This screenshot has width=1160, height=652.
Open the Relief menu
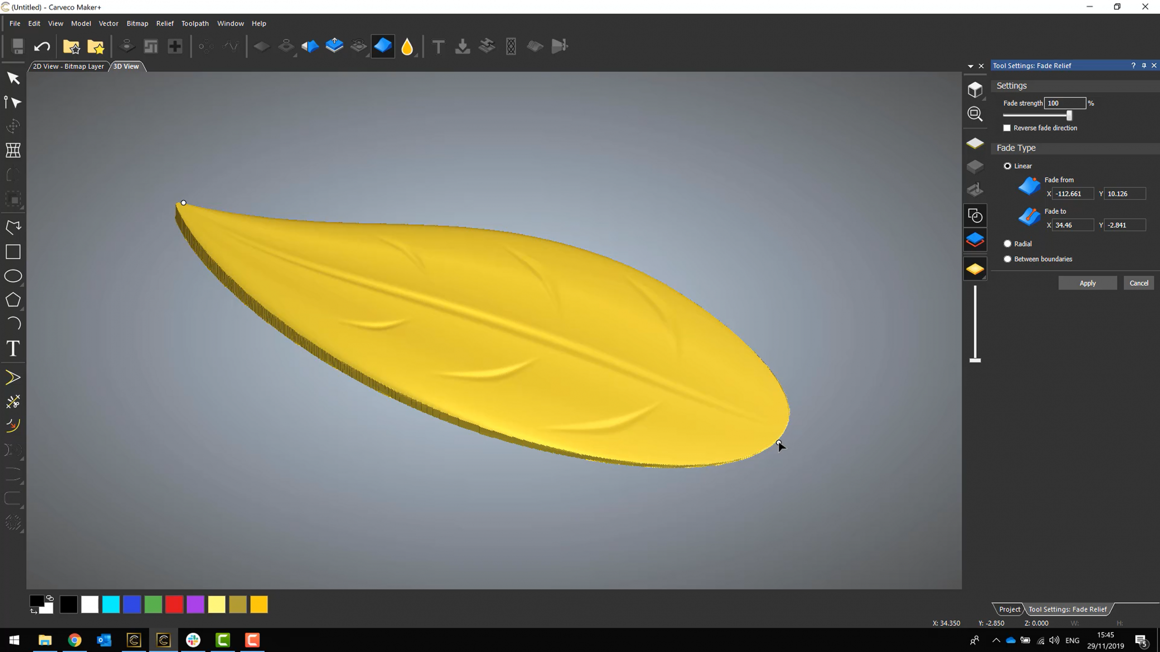[164, 23]
